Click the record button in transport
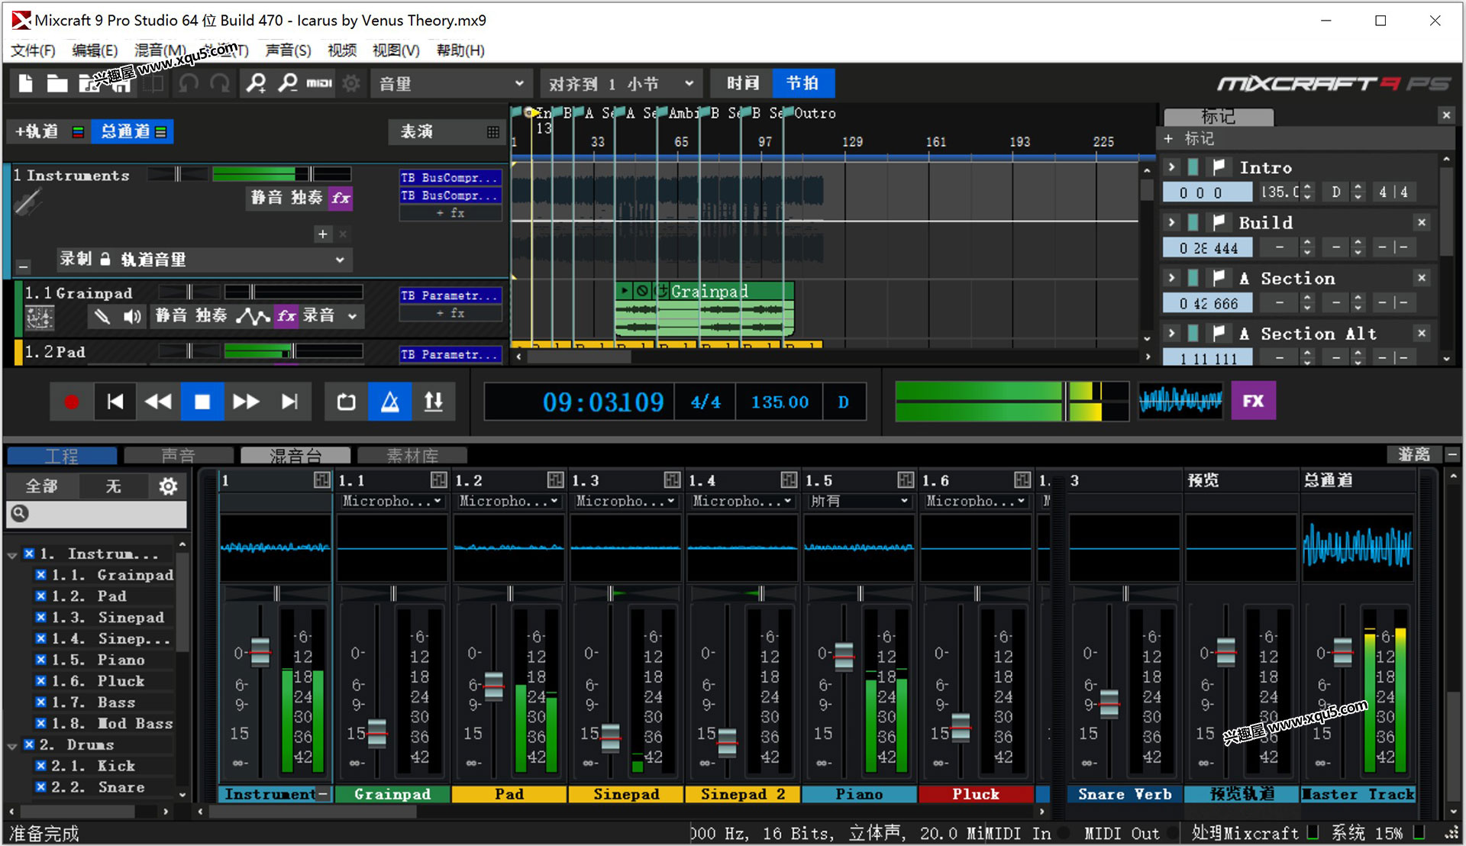Viewport: 1466px width, 846px height. coord(71,402)
